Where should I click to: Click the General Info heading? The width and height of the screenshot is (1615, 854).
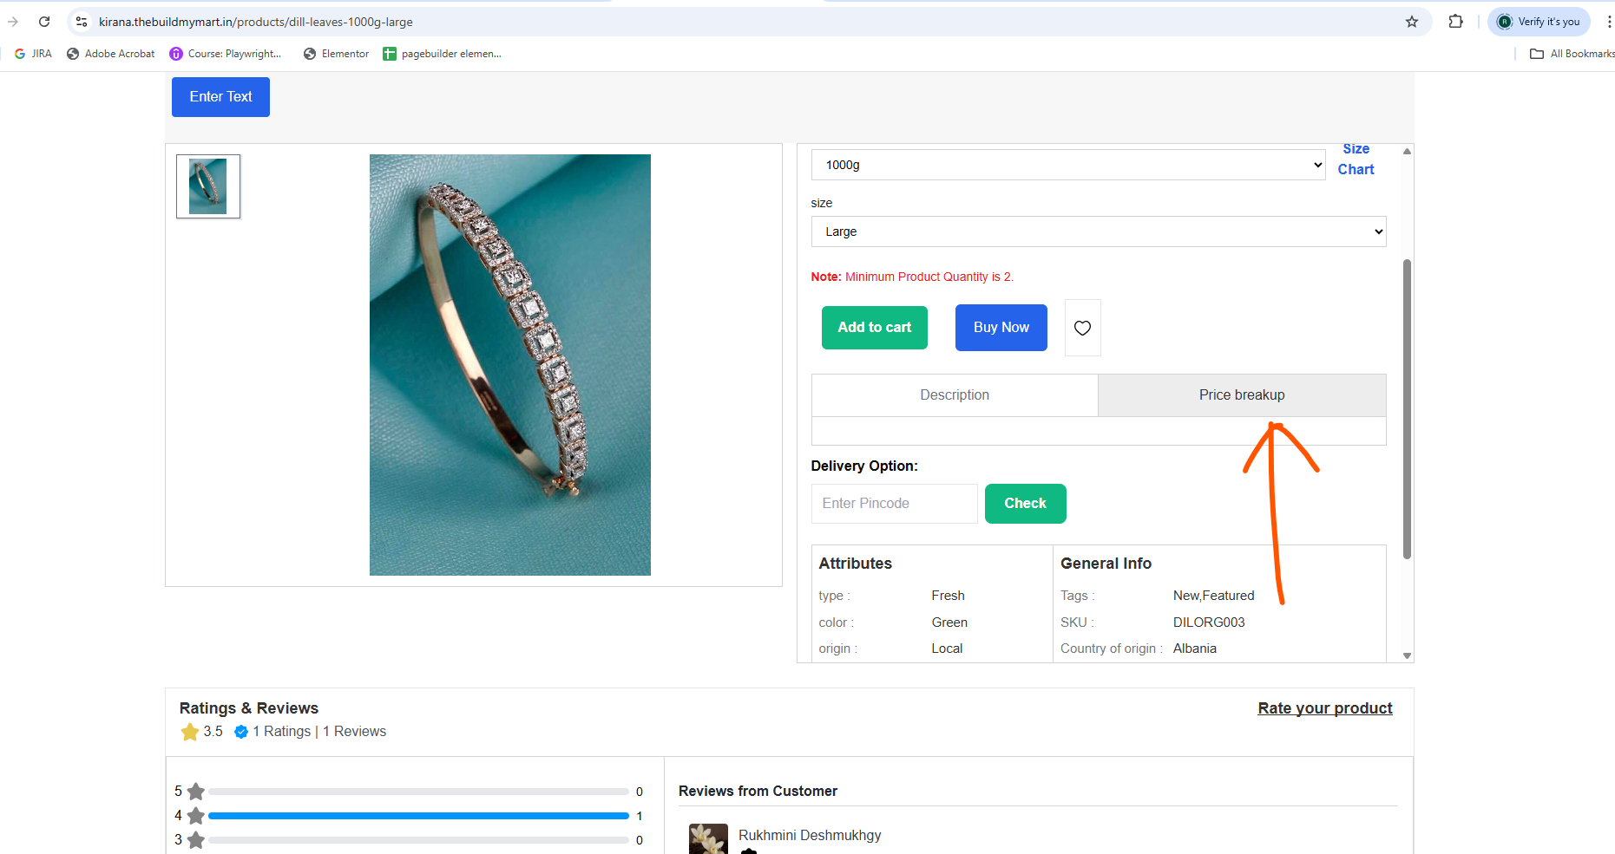tap(1106, 564)
